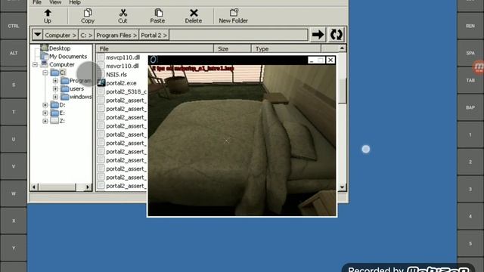Delete the selected item with Delete

pos(194,16)
